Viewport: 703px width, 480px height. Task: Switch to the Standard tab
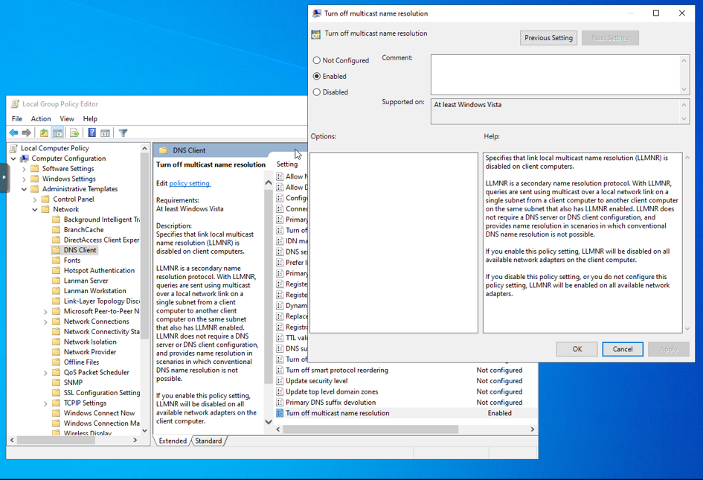[x=208, y=441]
